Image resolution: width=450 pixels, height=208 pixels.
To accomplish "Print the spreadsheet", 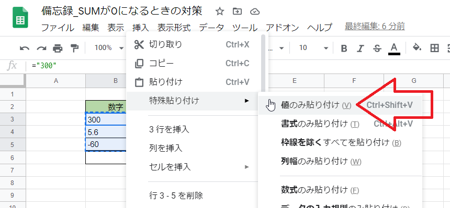I will coord(58,48).
